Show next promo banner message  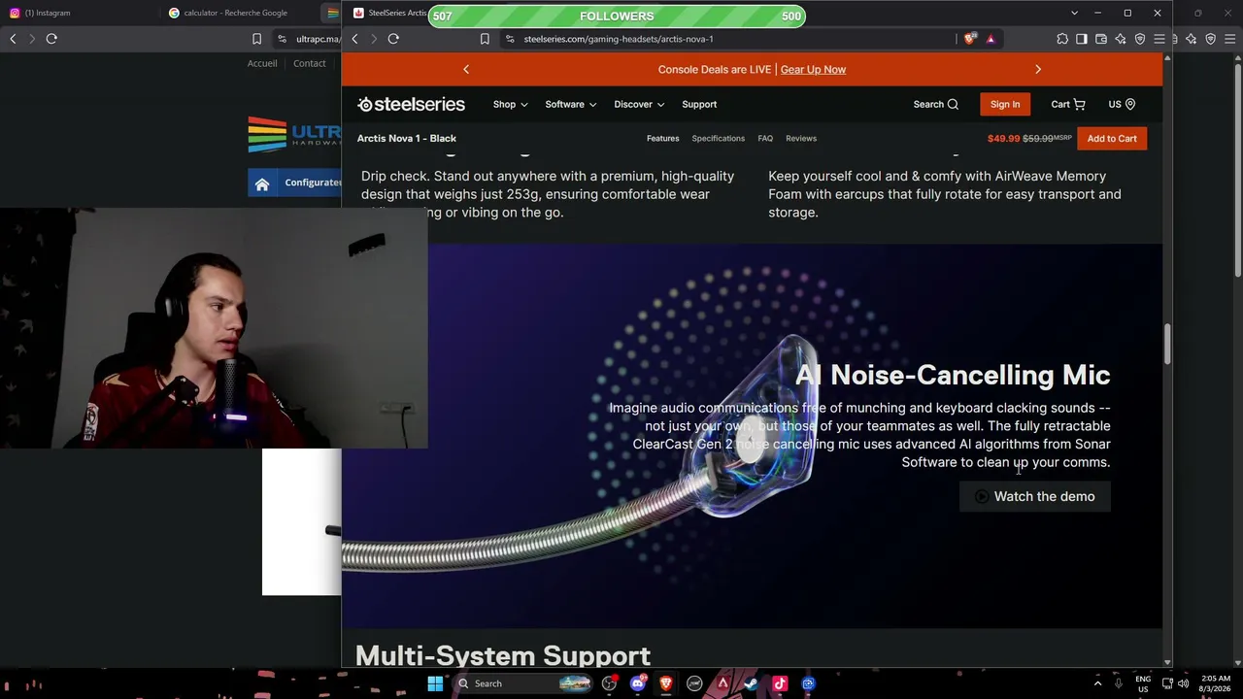pyautogui.click(x=1037, y=69)
